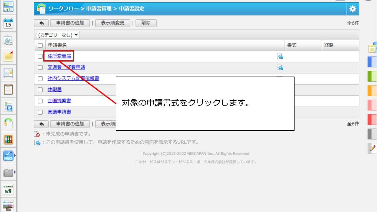Toggle the select-all checkbox in header row
The image size is (377, 212).
tap(40, 46)
